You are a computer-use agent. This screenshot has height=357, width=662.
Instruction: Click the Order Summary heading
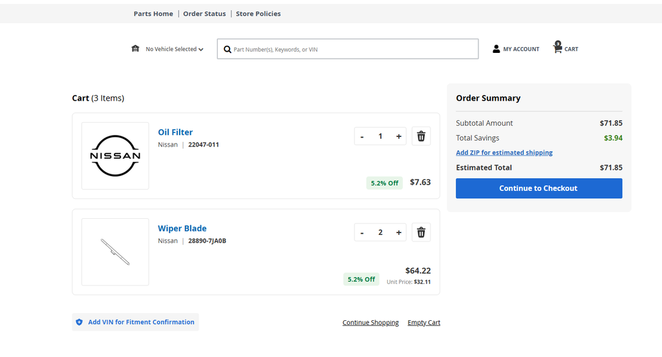point(488,98)
